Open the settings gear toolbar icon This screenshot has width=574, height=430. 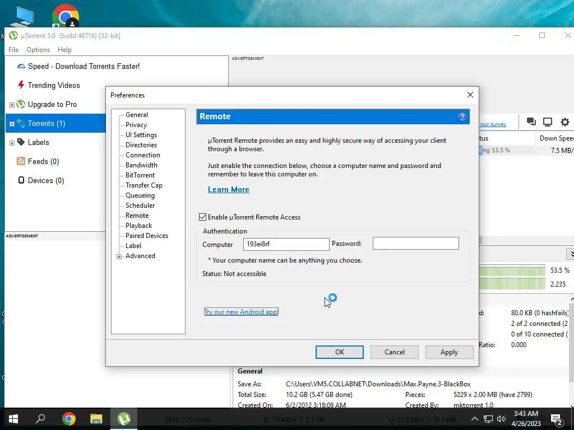point(565,122)
